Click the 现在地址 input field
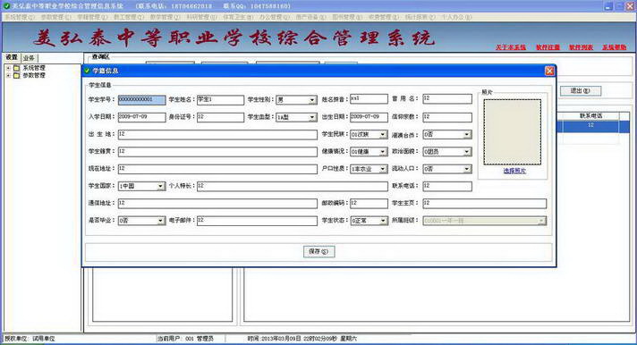Viewport: 637px width, 345px height. 217,169
